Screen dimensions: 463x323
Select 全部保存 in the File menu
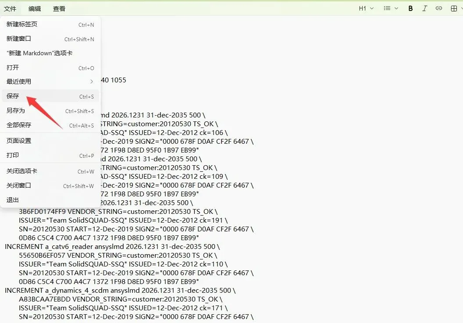[50, 125]
